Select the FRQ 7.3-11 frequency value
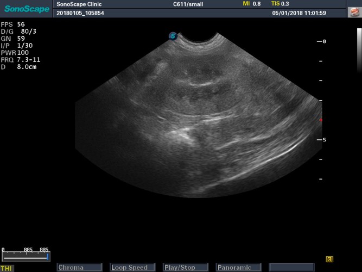The image size is (362, 272). (x=21, y=60)
